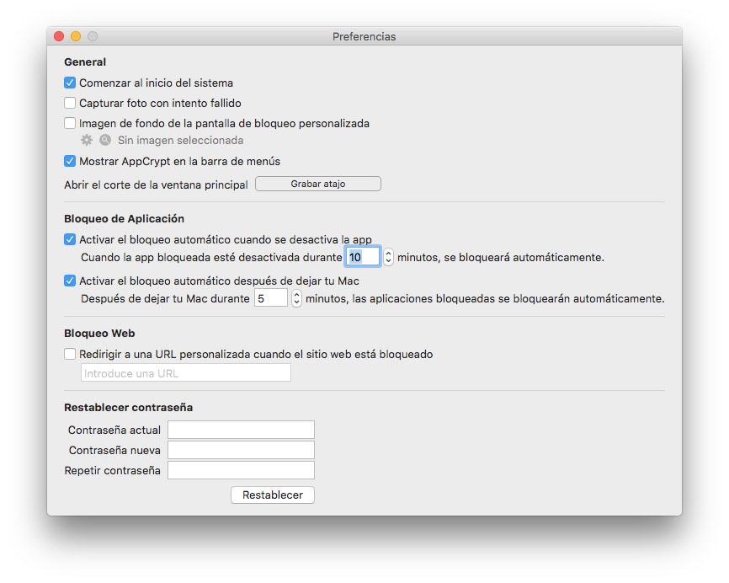Close the Preferencias window with red button
Screen dimensions: 729x583
coord(59,36)
